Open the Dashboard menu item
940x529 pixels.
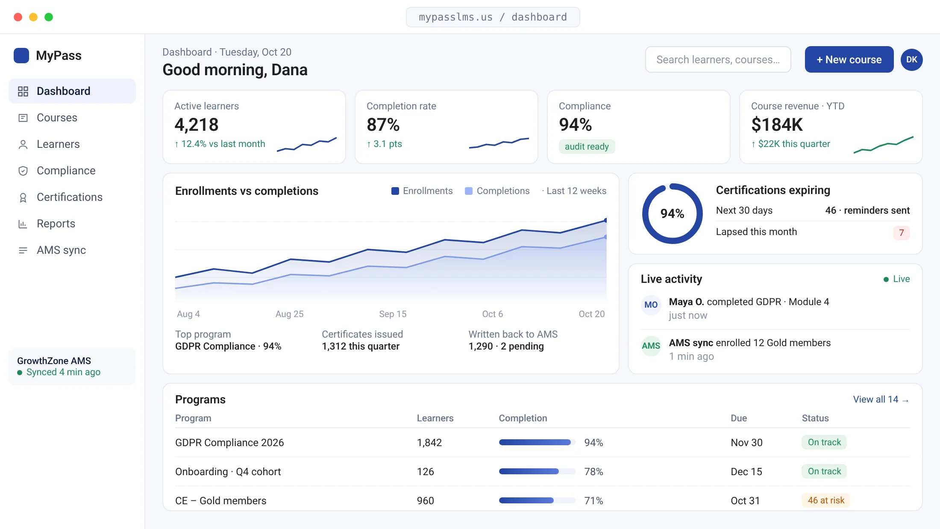click(72, 91)
